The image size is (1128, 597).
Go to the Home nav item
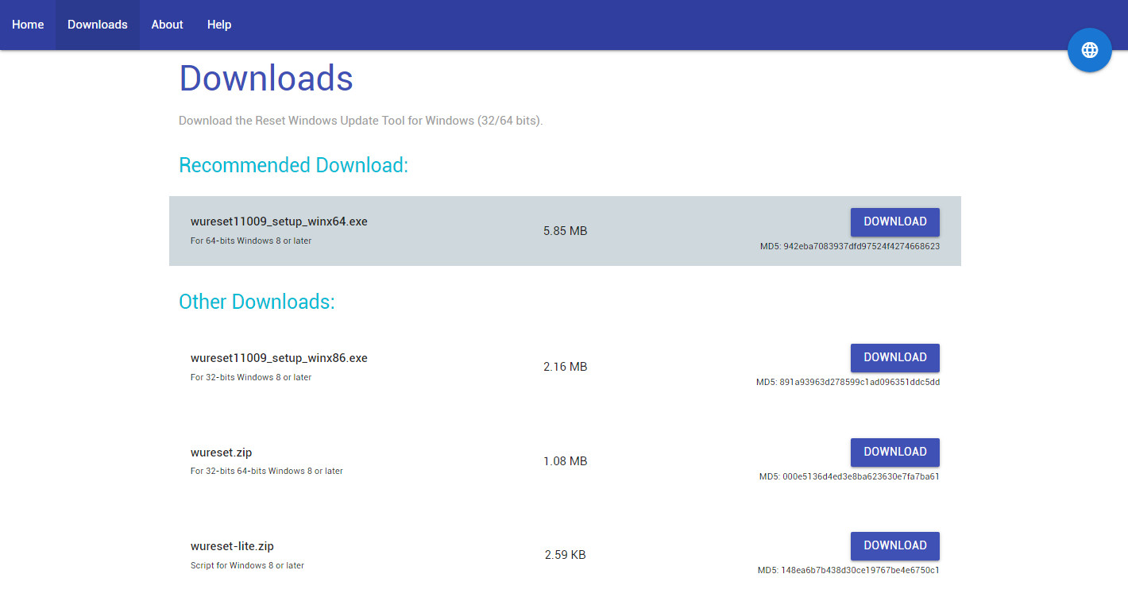click(28, 25)
